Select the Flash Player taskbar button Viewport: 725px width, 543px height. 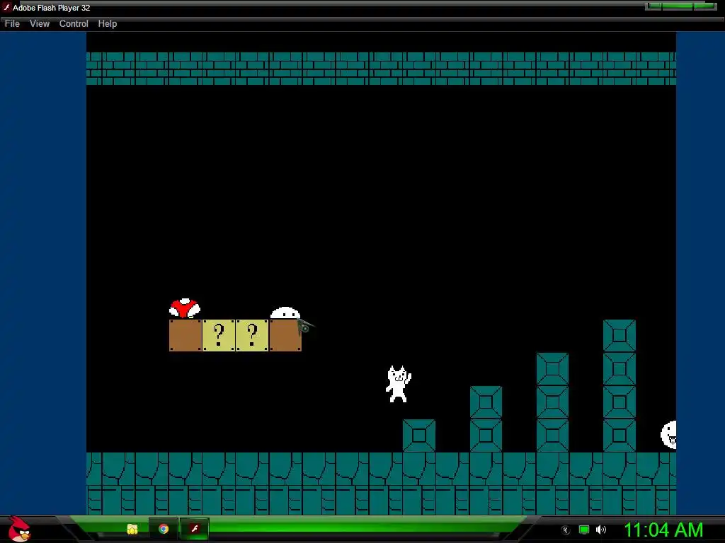pyautogui.click(x=195, y=529)
